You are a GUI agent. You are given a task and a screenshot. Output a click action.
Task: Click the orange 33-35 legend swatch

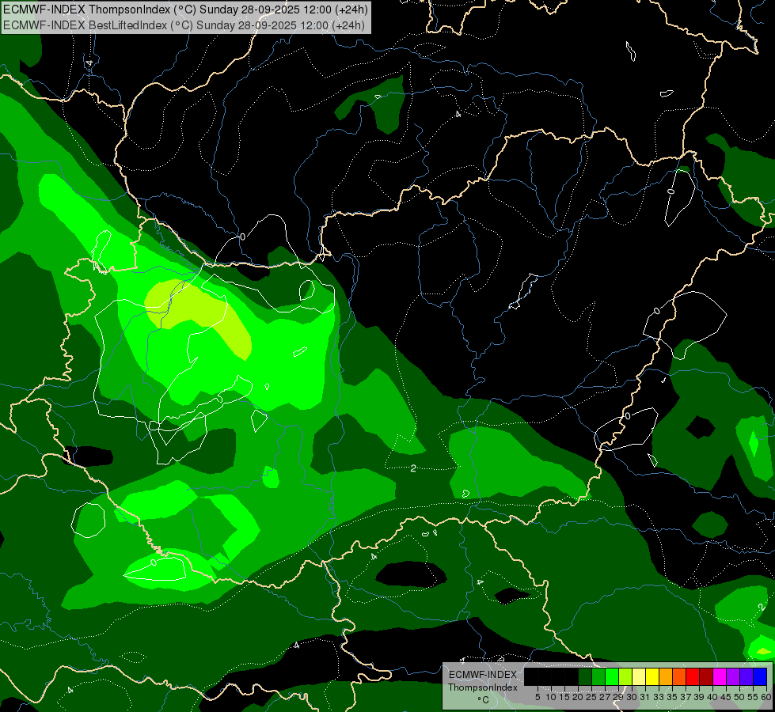666,676
